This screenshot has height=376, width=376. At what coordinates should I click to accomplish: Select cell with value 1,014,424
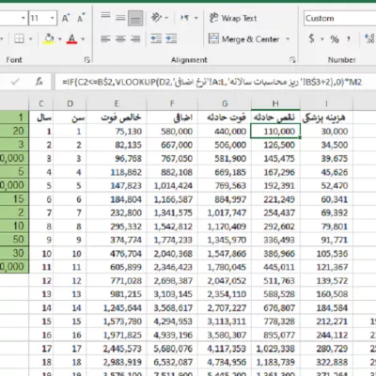172,185
